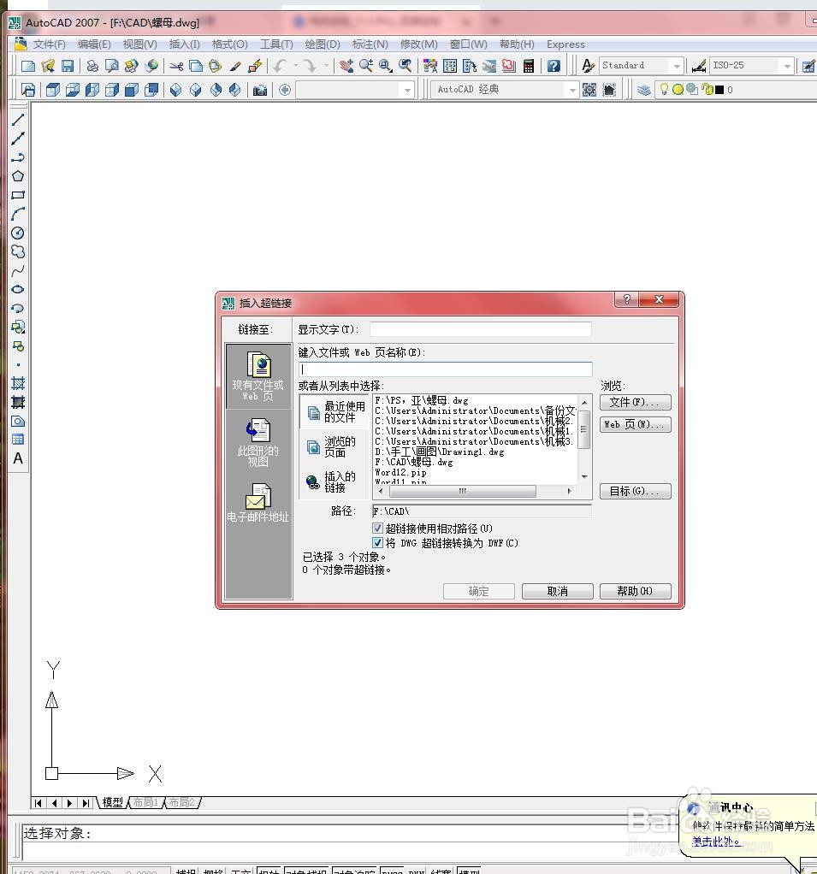Click the Zoom realtime magnifier icon
Screen dimensions: 817x874
click(x=366, y=66)
